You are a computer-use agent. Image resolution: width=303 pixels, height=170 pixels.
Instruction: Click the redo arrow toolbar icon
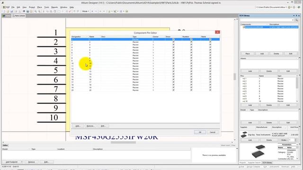click(78, 11)
